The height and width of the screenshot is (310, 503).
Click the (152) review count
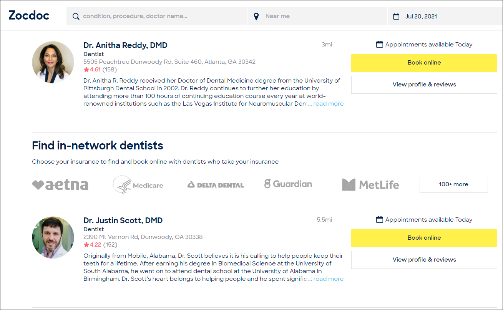(110, 245)
